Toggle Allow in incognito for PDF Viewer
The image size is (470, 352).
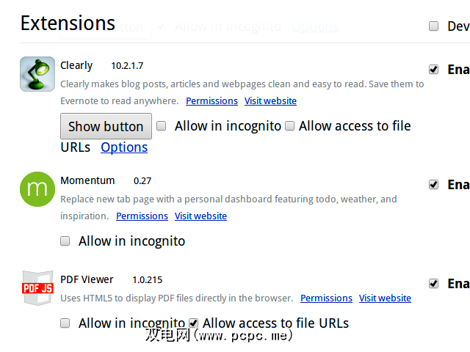tap(65, 323)
